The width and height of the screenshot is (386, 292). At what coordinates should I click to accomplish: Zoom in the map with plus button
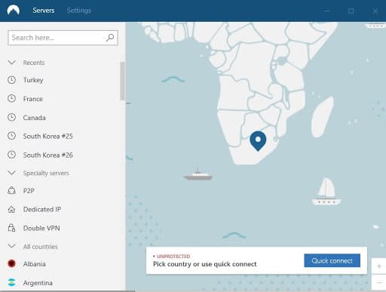[x=379, y=266]
